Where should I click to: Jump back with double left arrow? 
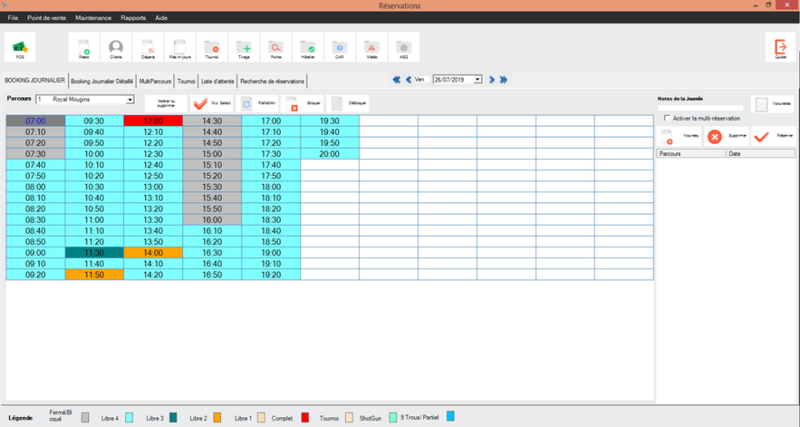[x=397, y=80]
